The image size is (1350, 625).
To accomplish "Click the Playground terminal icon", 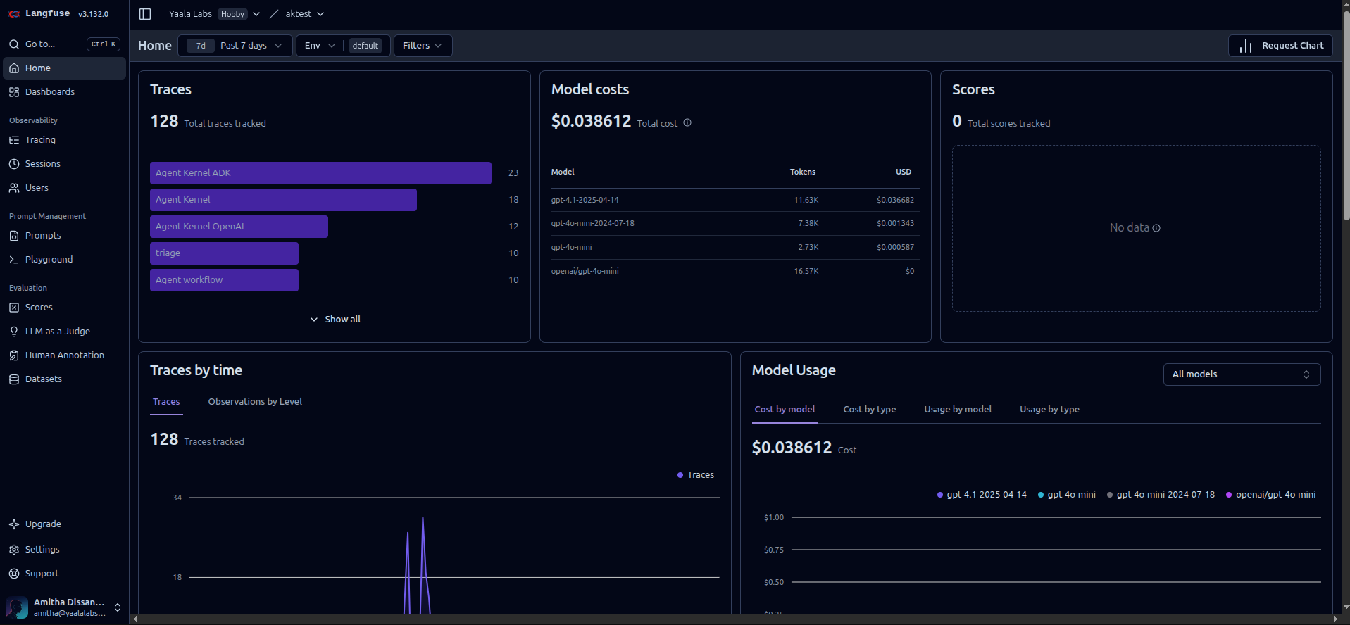I will click(14, 260).
